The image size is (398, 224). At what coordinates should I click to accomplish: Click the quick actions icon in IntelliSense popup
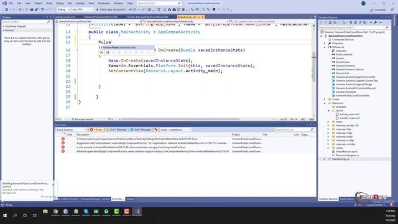pos(101,52)
